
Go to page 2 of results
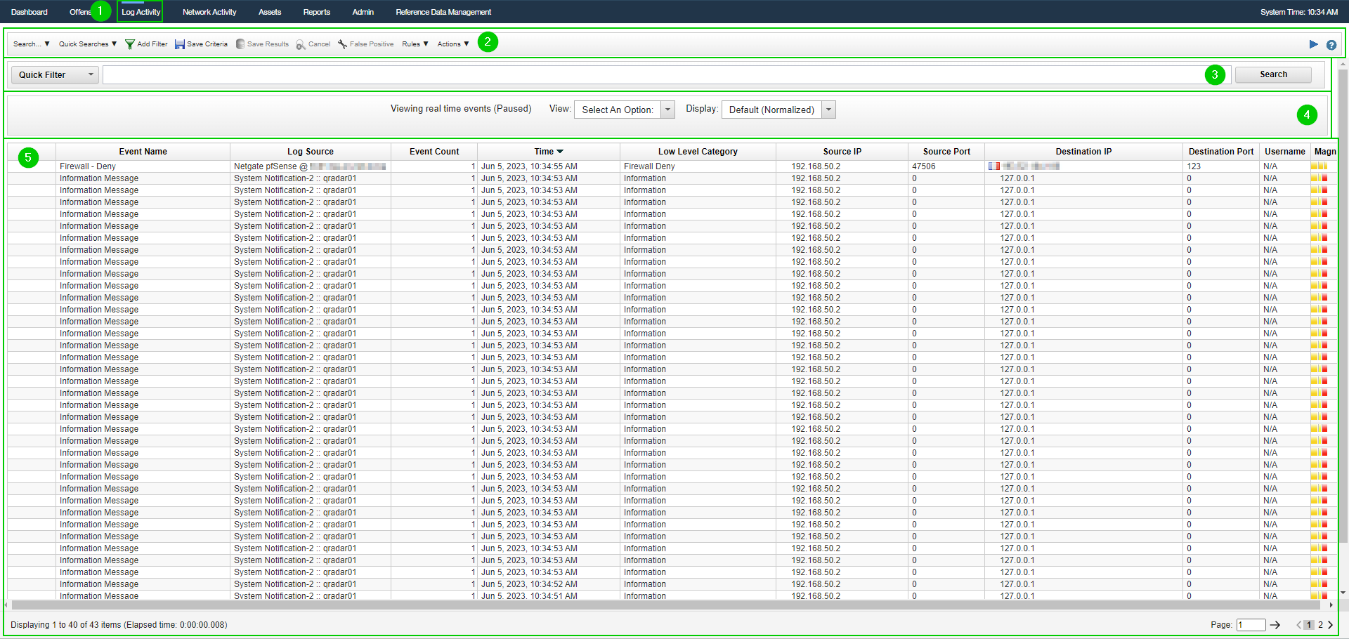pos(1320,625)
